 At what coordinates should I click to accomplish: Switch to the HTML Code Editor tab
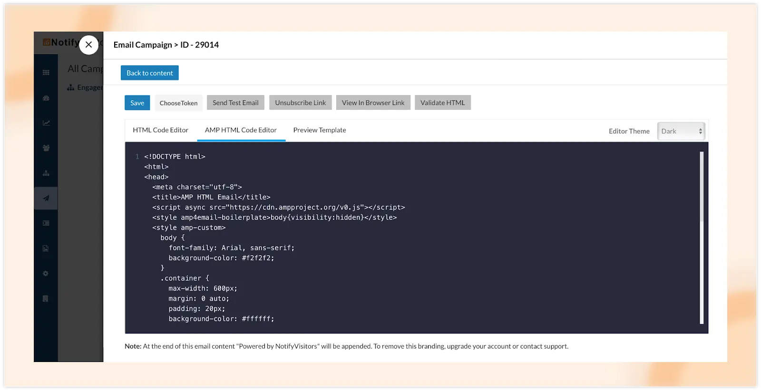(x=160, y=130)
